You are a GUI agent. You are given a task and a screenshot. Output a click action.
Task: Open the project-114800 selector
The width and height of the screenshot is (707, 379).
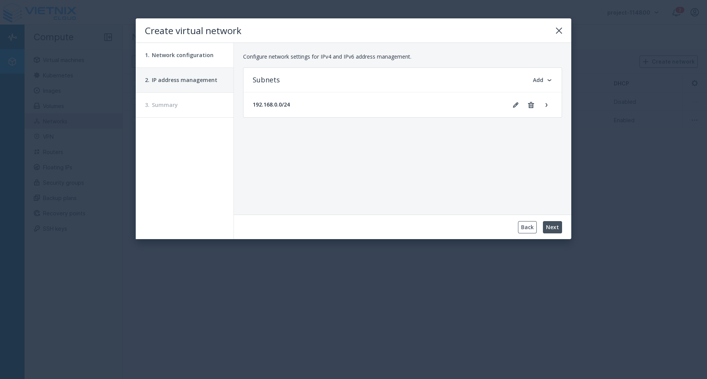633,13
